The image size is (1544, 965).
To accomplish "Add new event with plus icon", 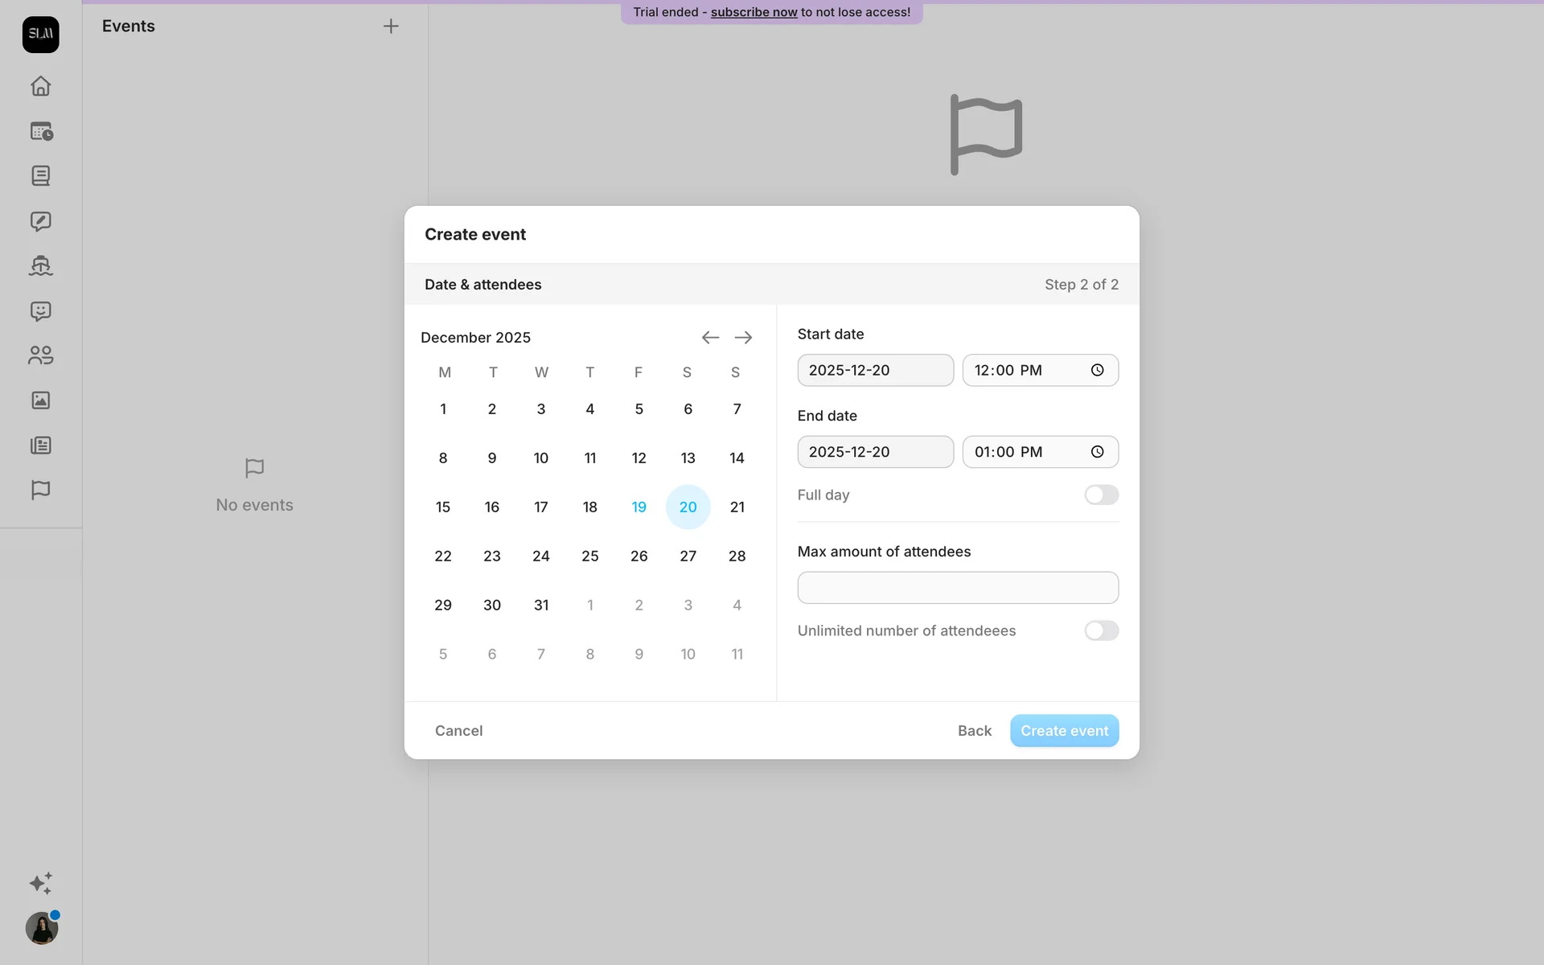I will [391, 27].
